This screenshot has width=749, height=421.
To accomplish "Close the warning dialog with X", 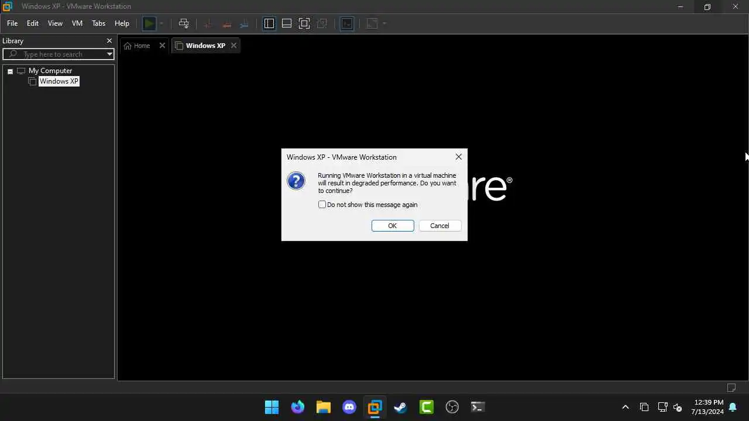I will [459, 157].
